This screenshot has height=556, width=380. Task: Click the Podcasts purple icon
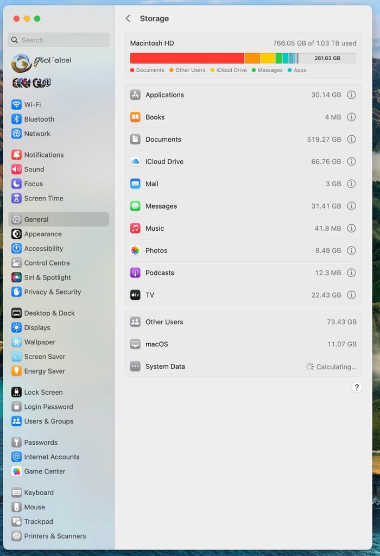[x=135, y=273]
